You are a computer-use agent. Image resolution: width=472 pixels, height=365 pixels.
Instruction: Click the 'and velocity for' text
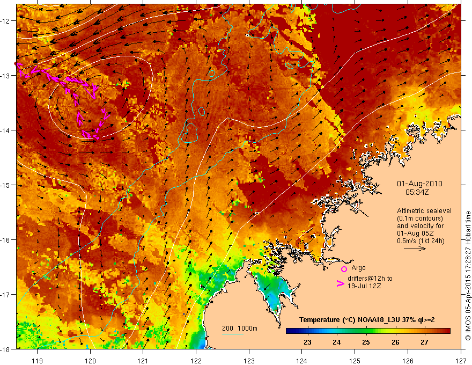[420, 226]
